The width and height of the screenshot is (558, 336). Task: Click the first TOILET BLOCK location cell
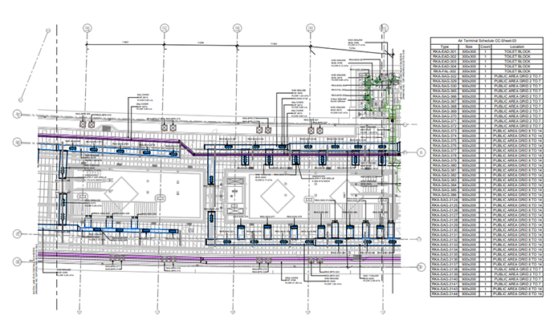519,52
